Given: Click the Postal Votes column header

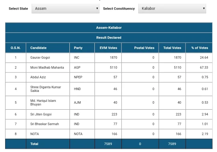Looking at the screenshot, I should coord(144,48).
